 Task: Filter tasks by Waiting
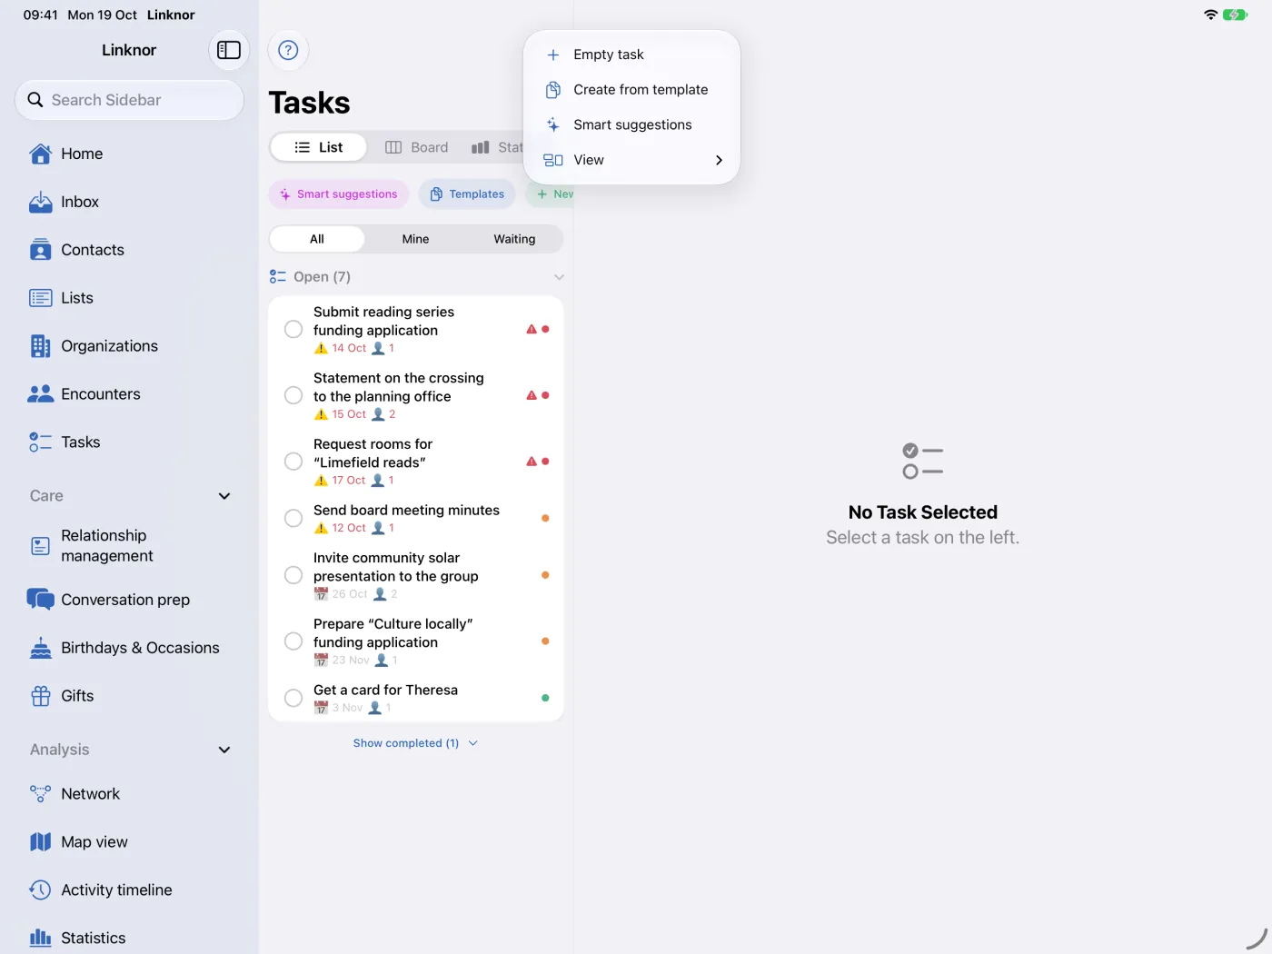point(514,239)
